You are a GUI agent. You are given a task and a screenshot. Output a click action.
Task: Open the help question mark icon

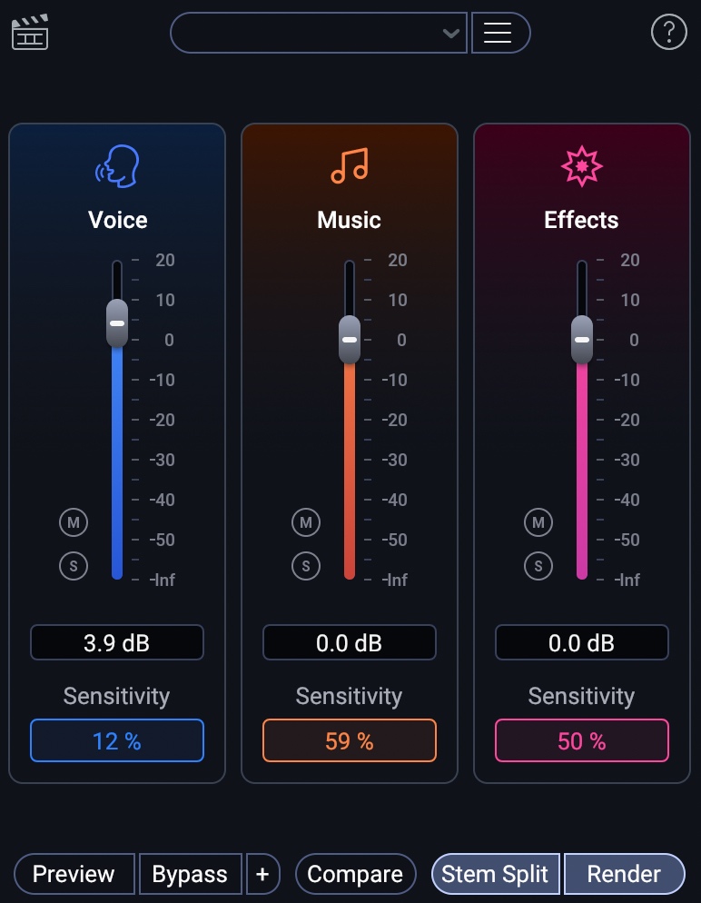point(669,33)
